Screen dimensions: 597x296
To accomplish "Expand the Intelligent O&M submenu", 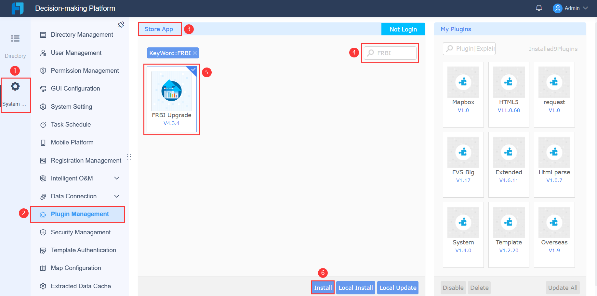I will point(117,178).
